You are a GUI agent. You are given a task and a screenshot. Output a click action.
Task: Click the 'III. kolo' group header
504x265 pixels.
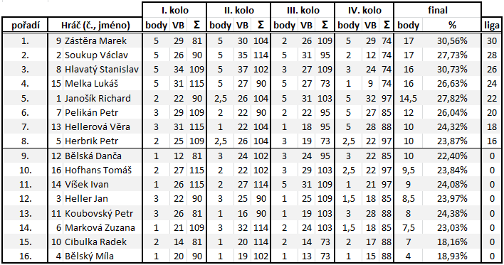303,10
